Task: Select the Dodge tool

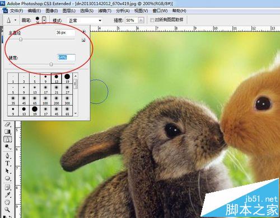Action: coord(8,147)
